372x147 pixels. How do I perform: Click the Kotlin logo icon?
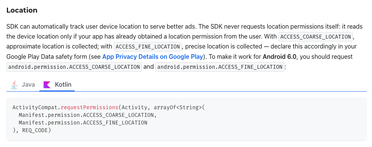click(47, 85)
